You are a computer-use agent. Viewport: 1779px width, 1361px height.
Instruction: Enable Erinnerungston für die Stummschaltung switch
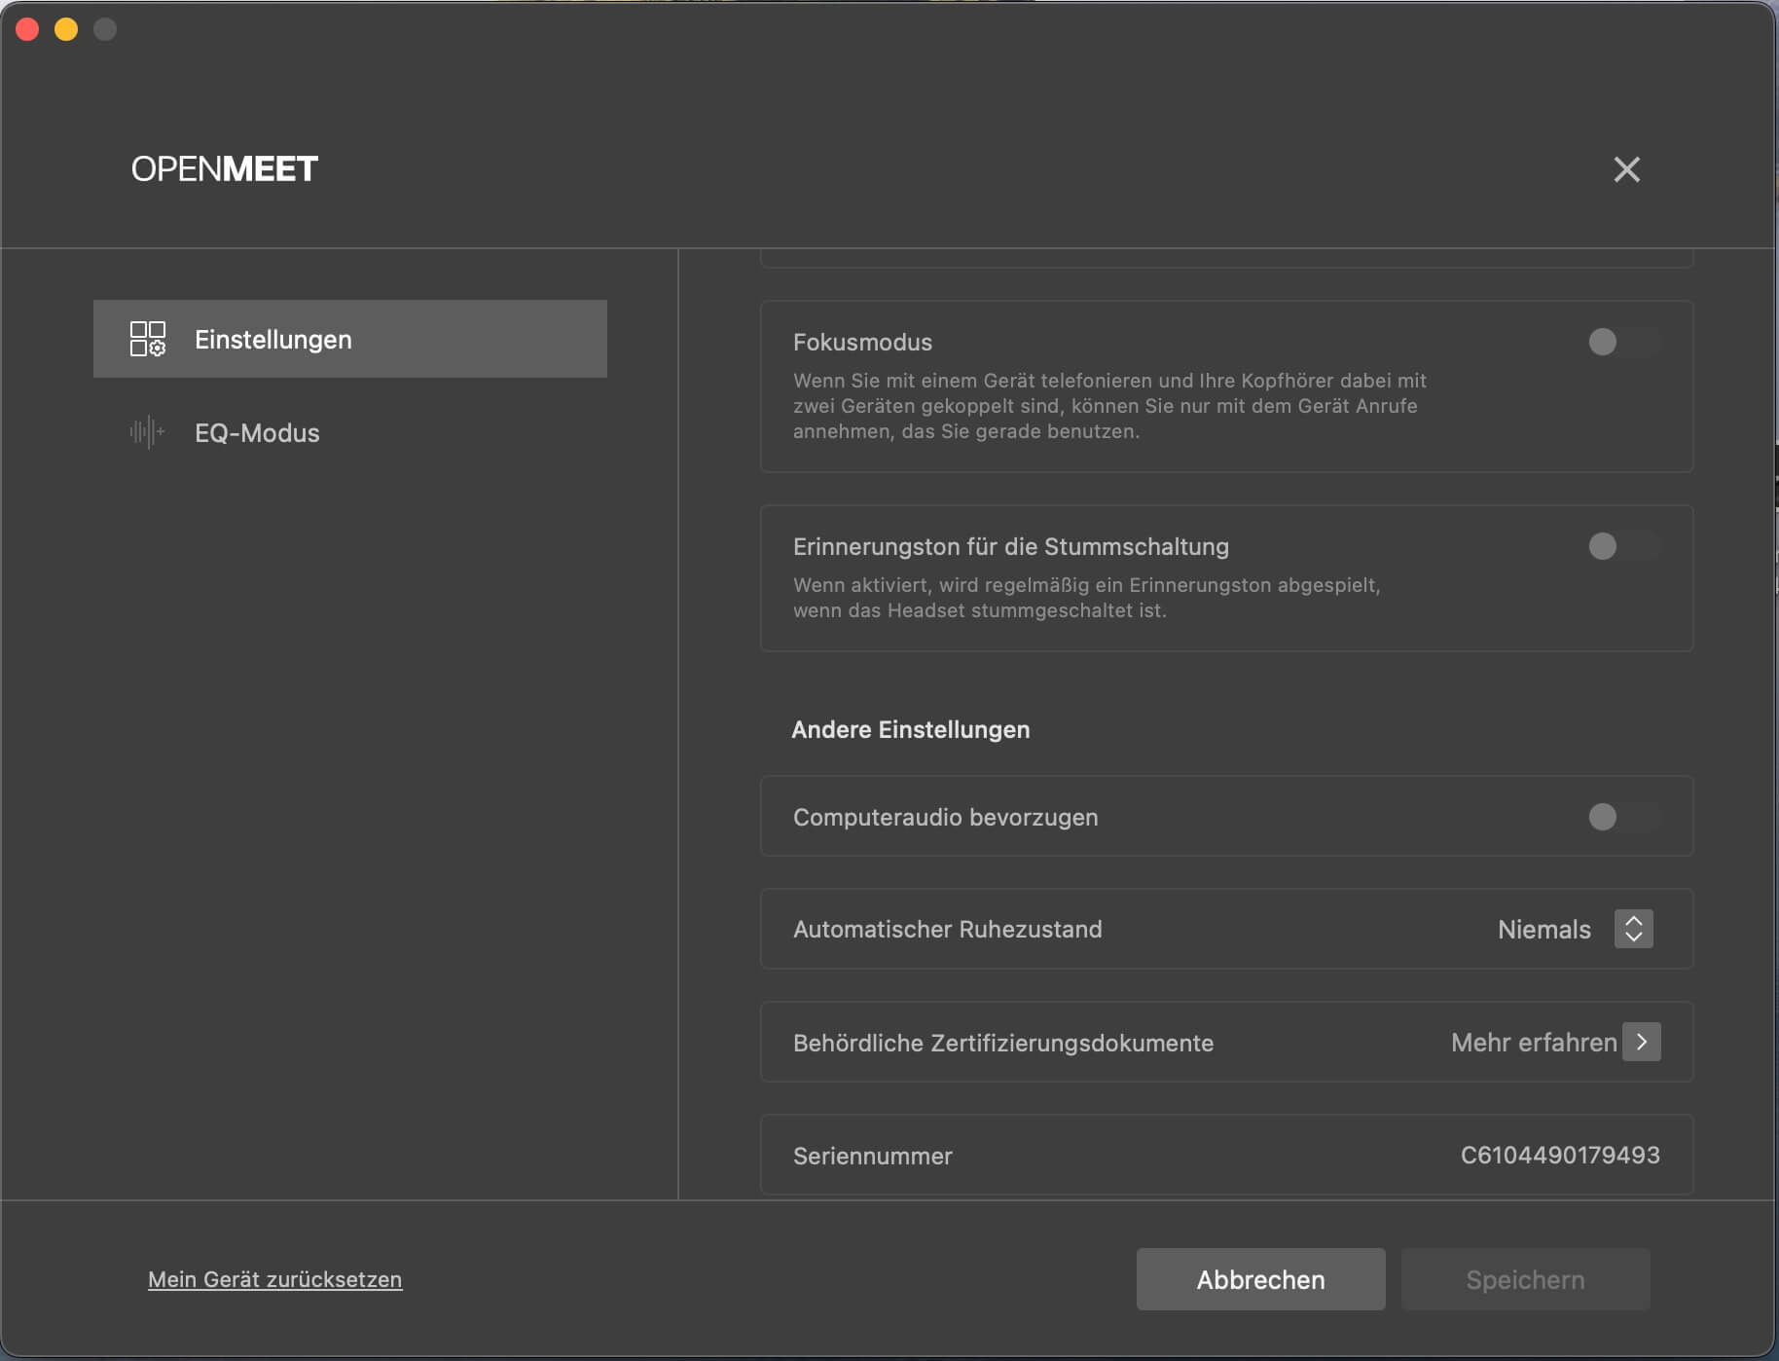pos(1623,546)
